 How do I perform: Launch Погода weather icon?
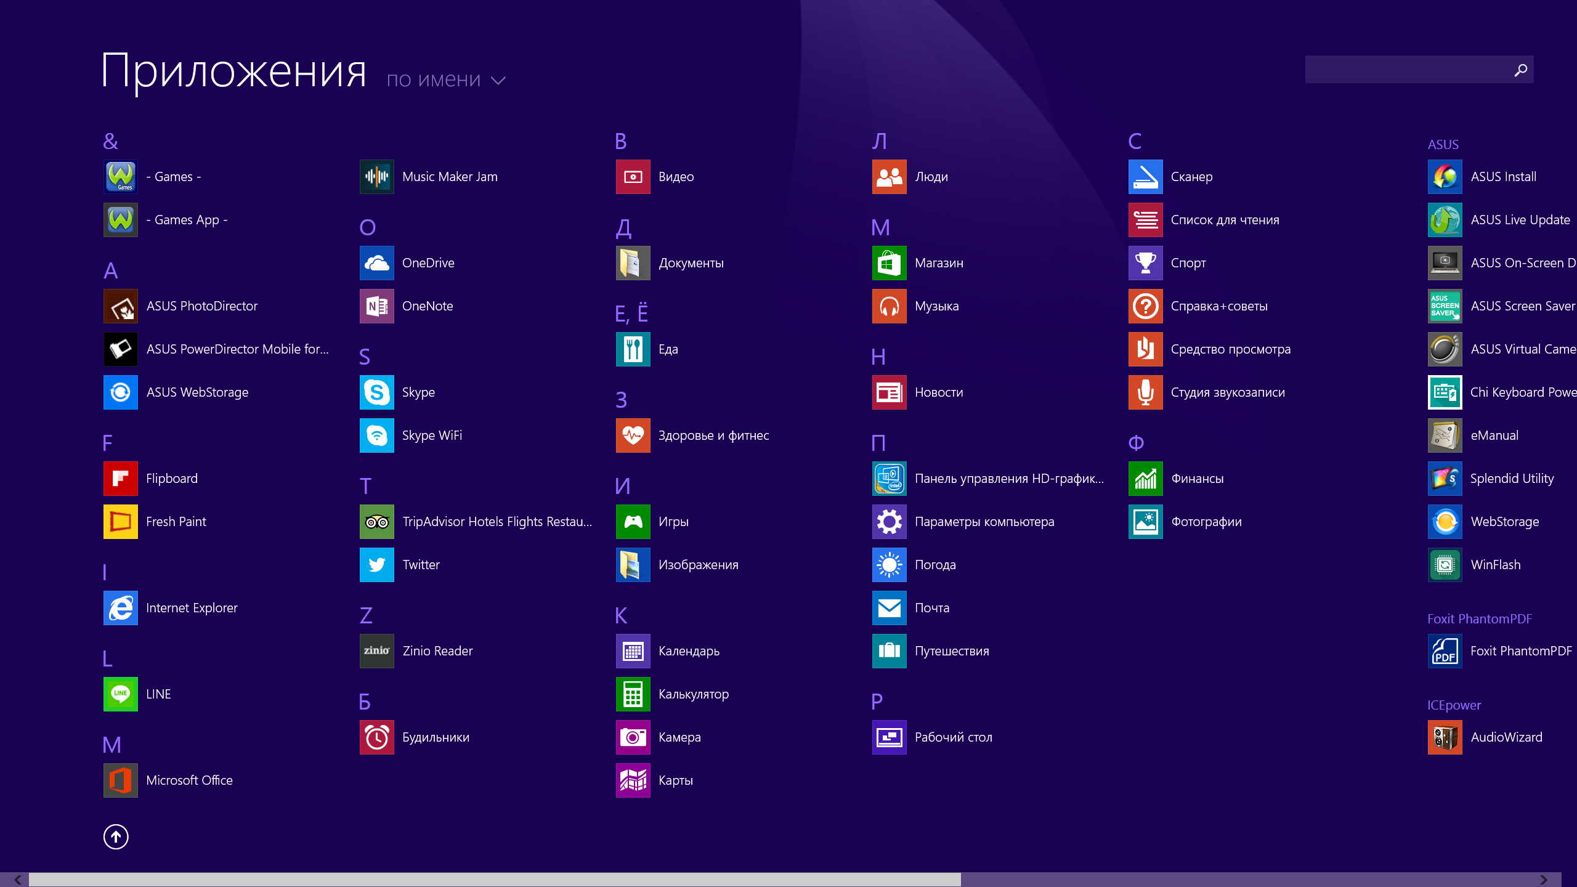[x=889, y=565]
